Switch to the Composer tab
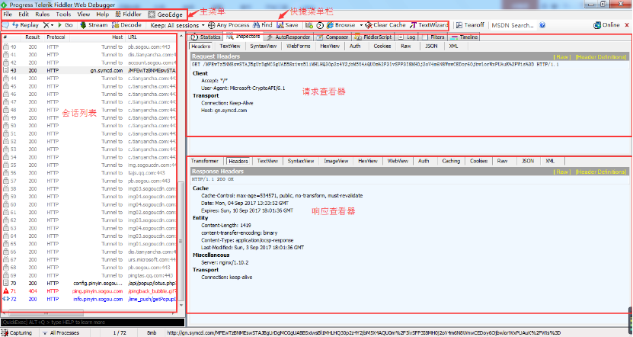This screenshot has height=337, width=633. pyautogui.click(x=333, y=37)
